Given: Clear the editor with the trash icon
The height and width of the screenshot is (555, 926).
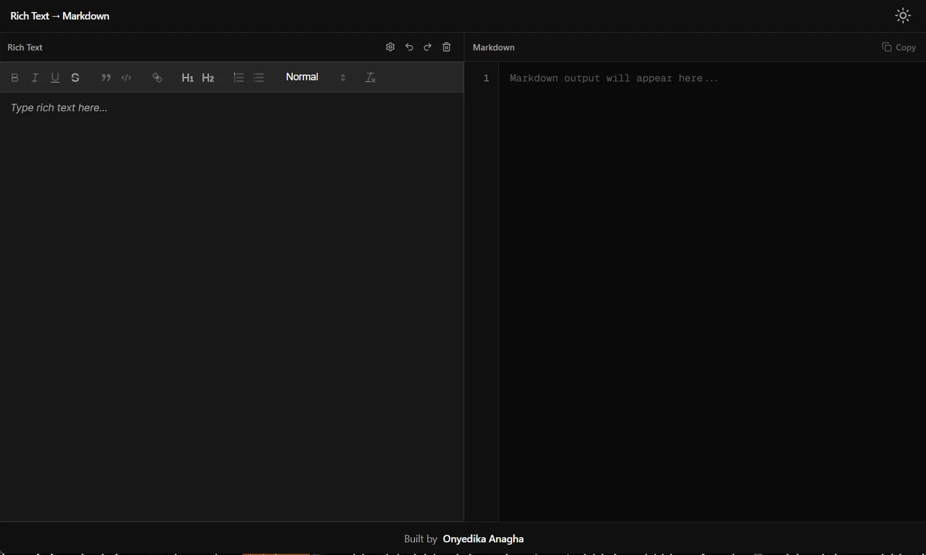Looking at the screenshot, I should tap(447, 47).
